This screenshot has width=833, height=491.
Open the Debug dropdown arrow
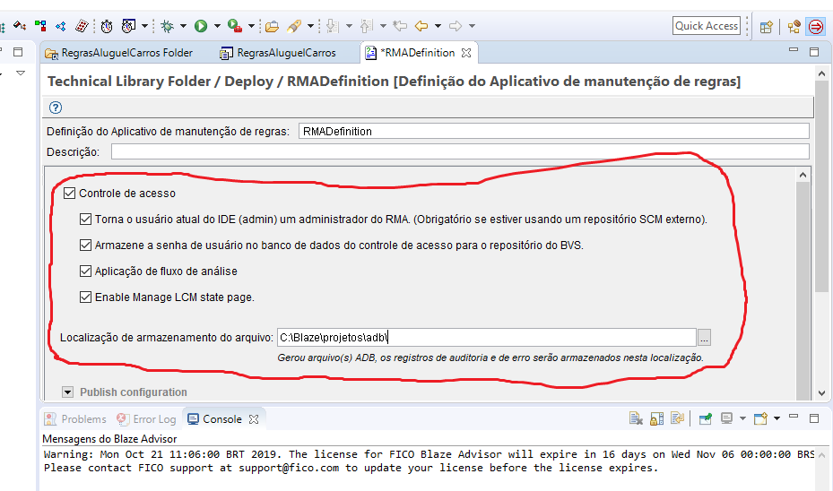(x=183, y=25)
